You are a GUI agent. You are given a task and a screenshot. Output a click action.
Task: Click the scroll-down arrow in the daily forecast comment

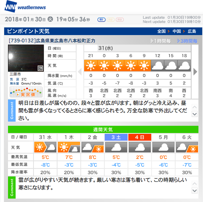[195, 114]
